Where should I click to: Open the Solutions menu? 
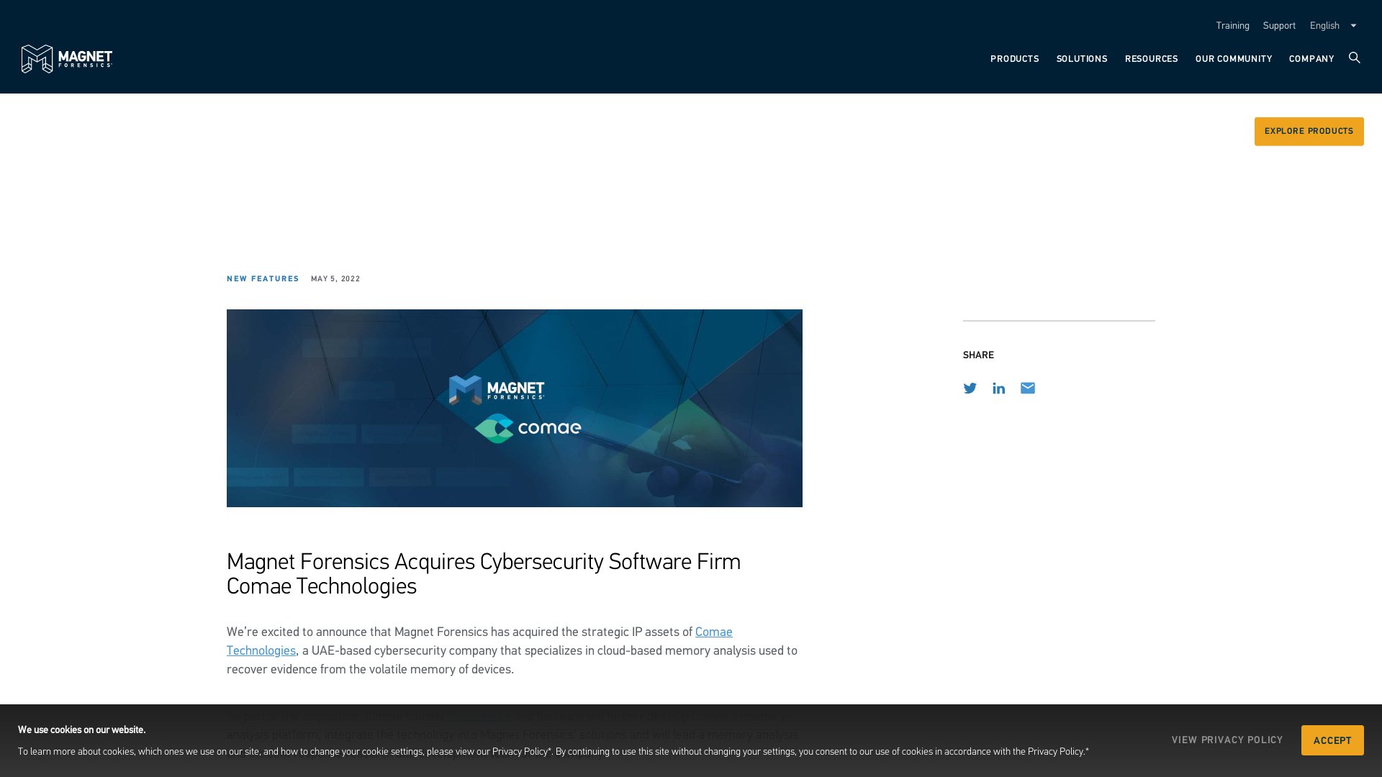tap(1082, 59)
